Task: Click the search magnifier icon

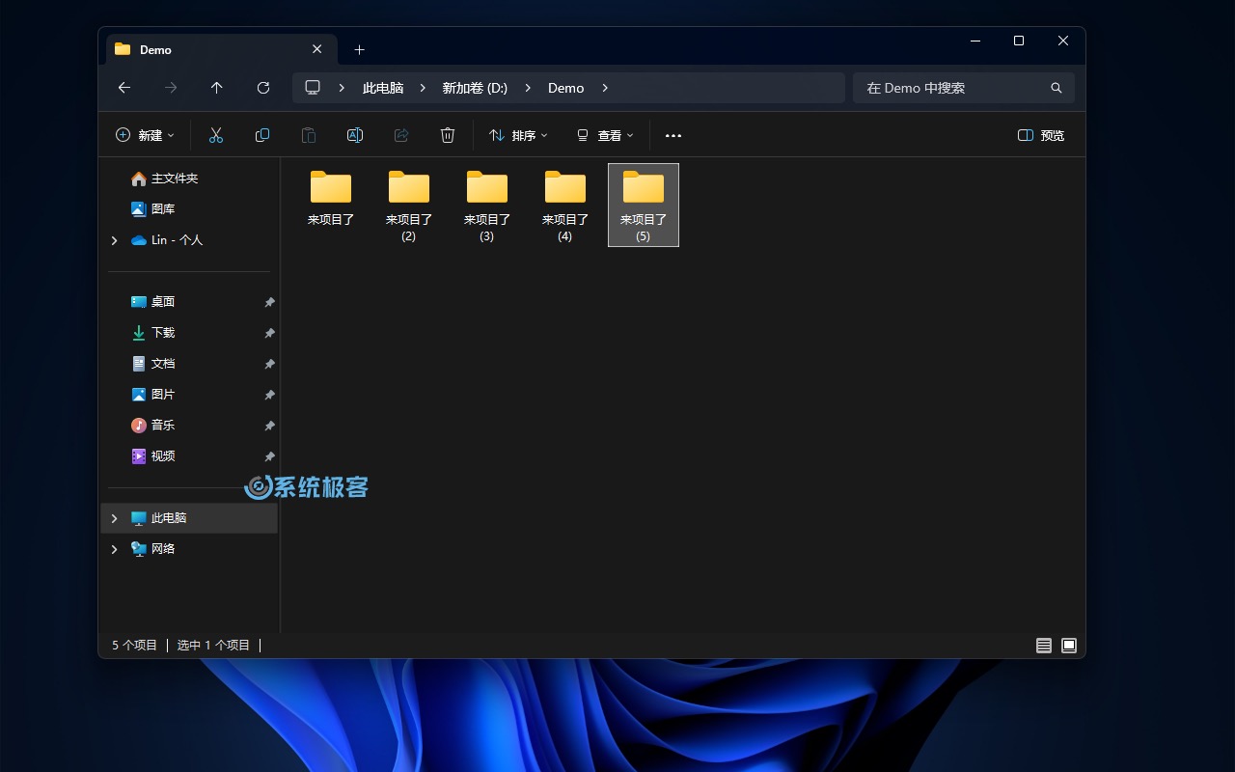Action: [x=1057, y=88]
